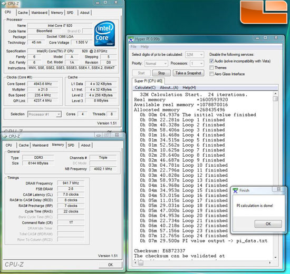Image resolution: width=290 pixels, height=274 pixels.
Task: Click the 'Checksum: E6B72337' line
Action: pos(160,251)
